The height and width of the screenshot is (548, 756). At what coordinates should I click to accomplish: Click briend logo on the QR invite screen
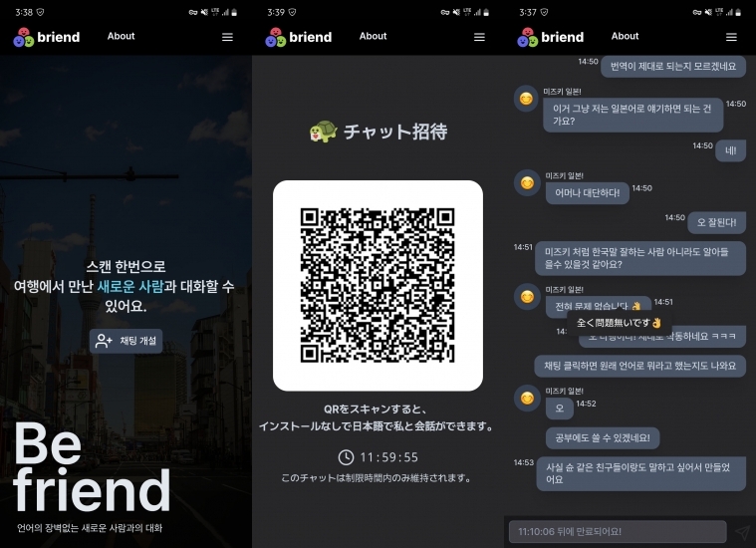(x=299, y=37)
